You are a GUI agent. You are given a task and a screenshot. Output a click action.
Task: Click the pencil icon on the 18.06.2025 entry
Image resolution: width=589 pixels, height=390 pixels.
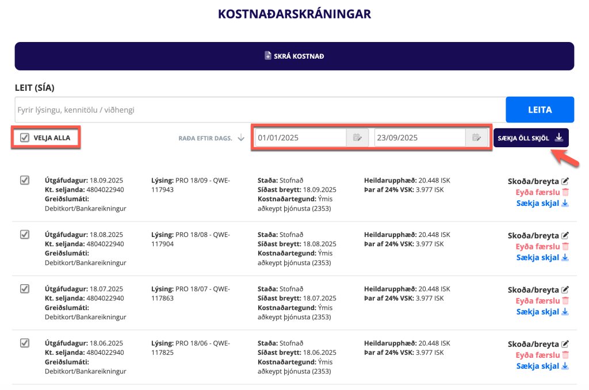click(565, 344)
